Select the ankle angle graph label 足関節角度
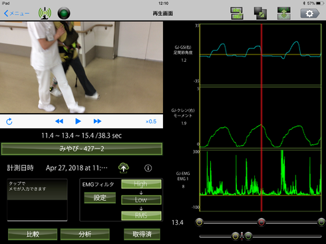This screenshot has height=244, width=326. click(183, 53)
